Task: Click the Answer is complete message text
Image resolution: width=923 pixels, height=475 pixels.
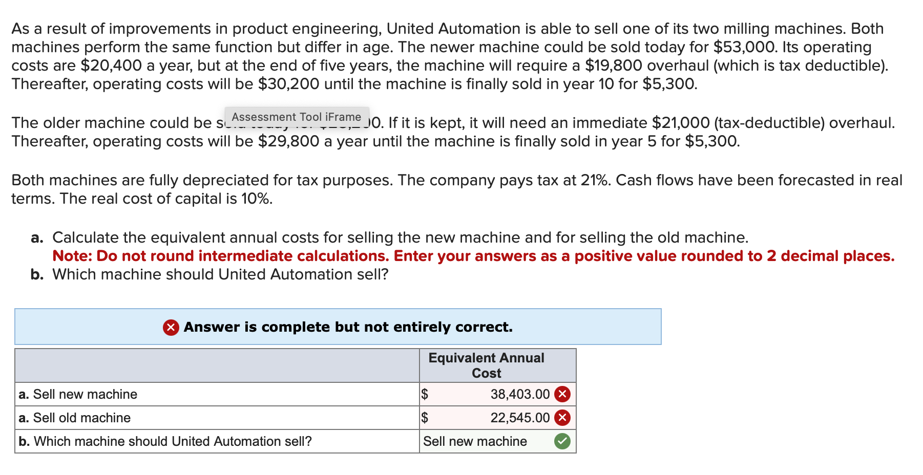Action: pos(347,327)
